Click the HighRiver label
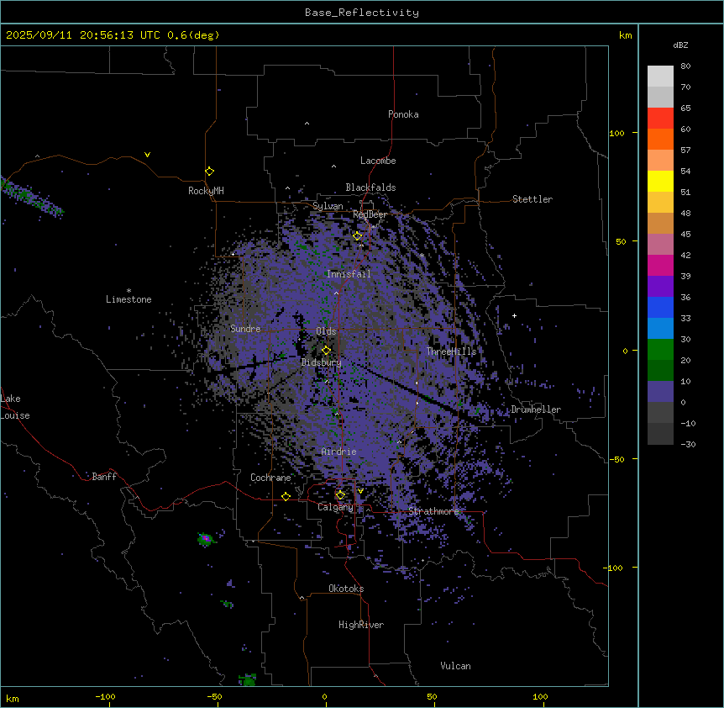 361,625
